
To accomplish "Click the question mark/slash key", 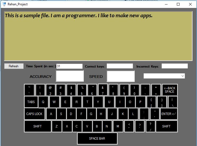I will [150, 126].
